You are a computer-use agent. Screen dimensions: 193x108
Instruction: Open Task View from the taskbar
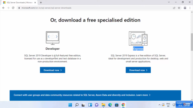[83, 105]
